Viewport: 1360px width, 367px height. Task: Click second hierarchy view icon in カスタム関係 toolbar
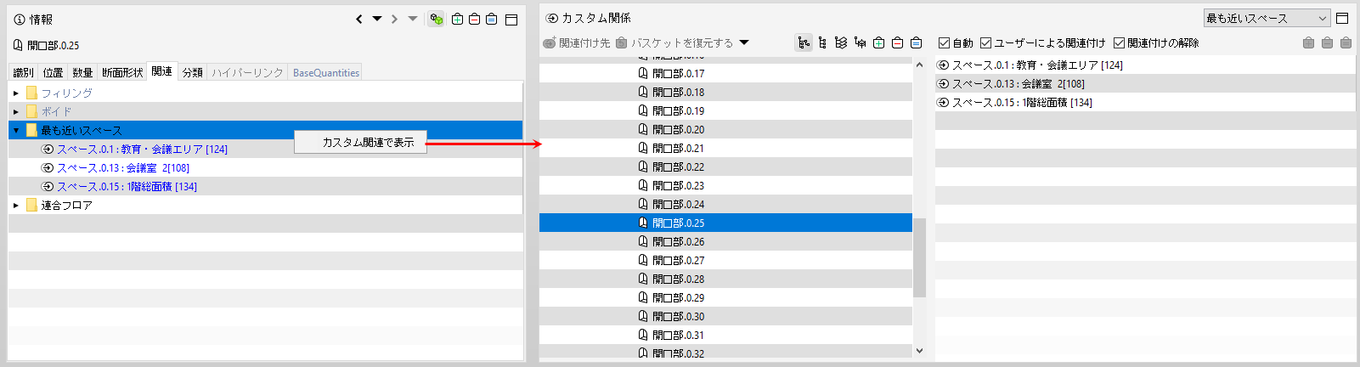(822, 42)
